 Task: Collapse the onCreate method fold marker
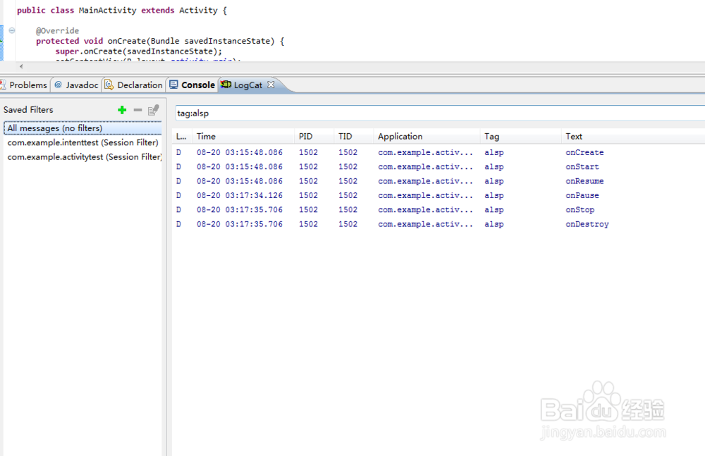click(x=12, y=30)
